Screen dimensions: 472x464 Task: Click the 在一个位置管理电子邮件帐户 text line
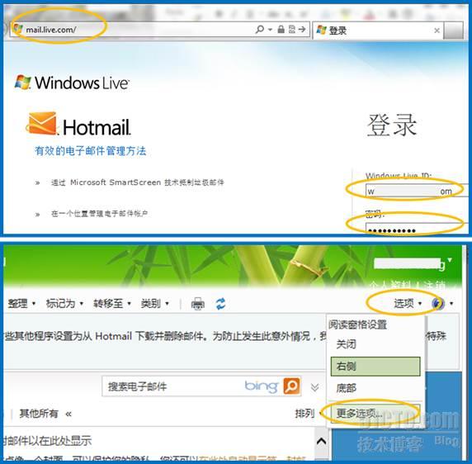tap(99, 214)
